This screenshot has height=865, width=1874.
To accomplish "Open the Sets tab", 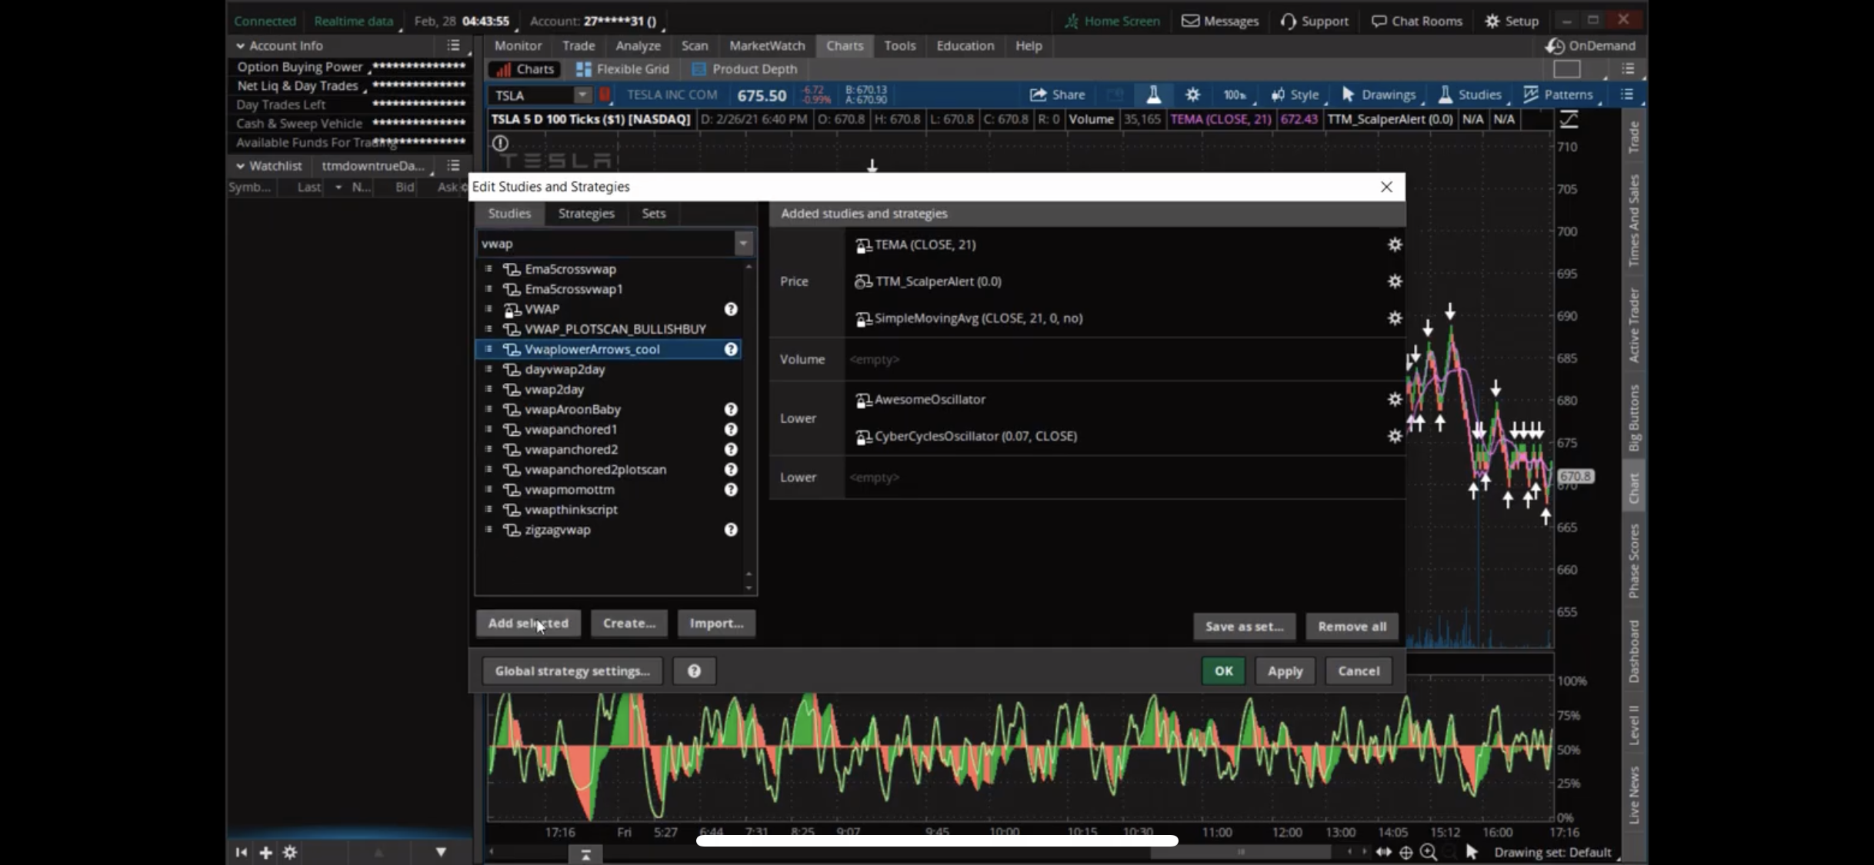I will click(x=653, y=213).
